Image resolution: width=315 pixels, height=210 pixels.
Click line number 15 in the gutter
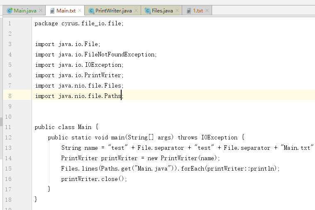(8, 168)
